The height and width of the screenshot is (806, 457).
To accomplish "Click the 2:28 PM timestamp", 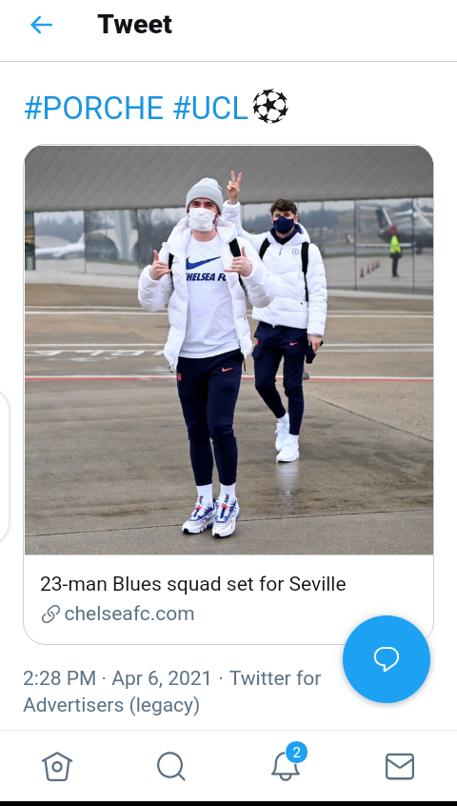I will (x=60, y=678).
